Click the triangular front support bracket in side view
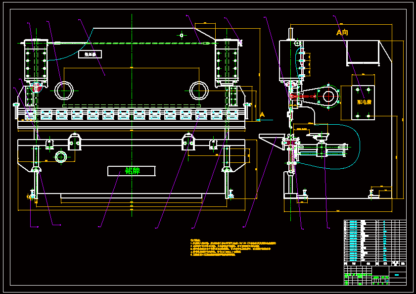The height and width of the screenshot is (294, 416). coord(271,142)
